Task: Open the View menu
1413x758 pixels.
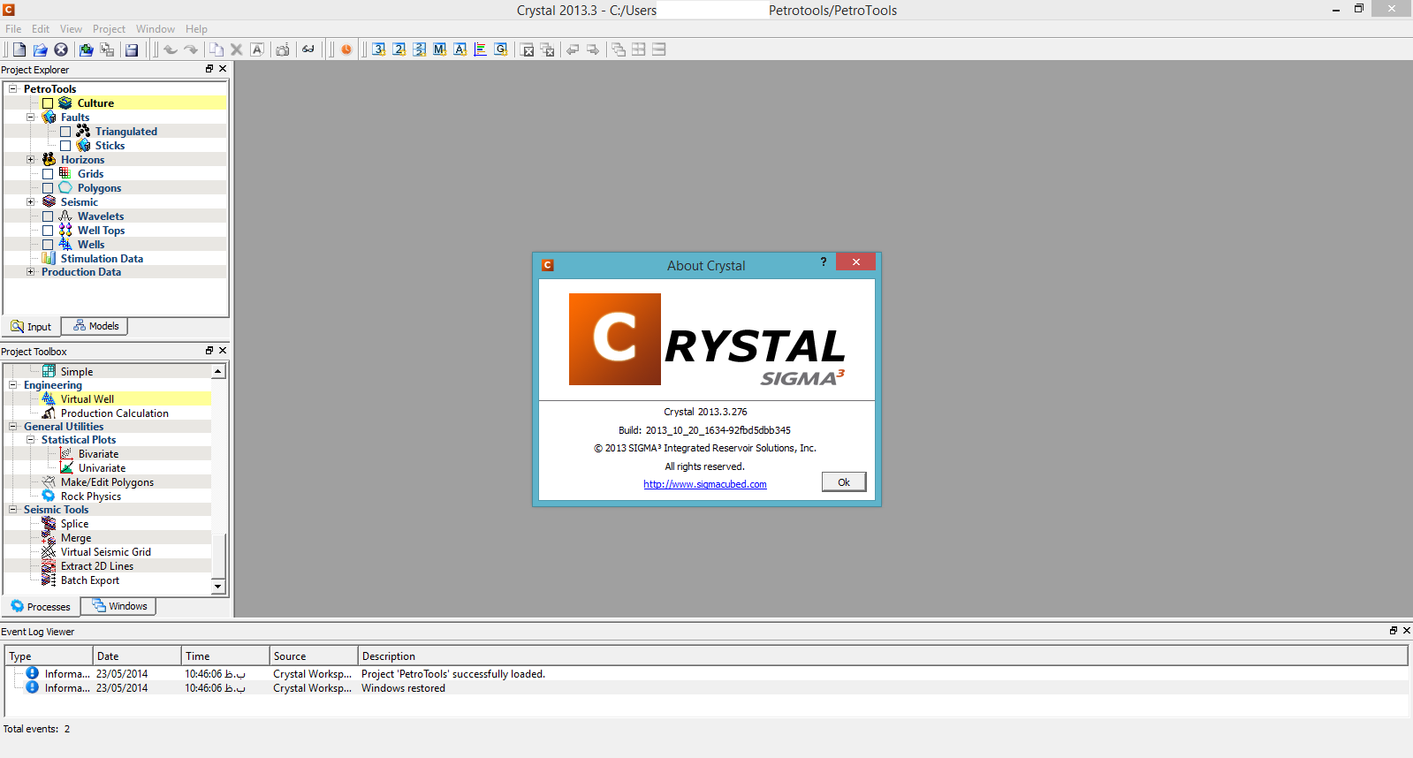Action: 71,29
